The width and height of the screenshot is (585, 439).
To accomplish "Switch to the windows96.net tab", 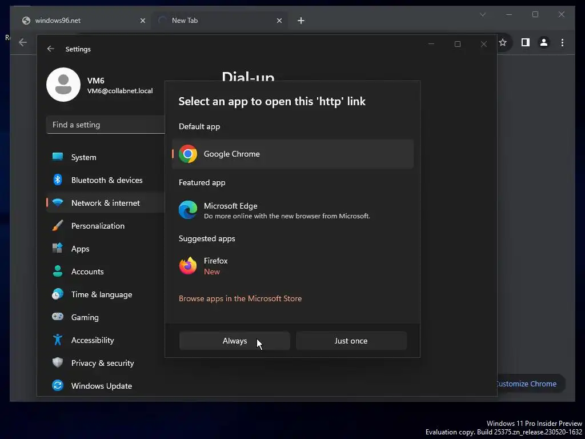I will pos(83,21).
